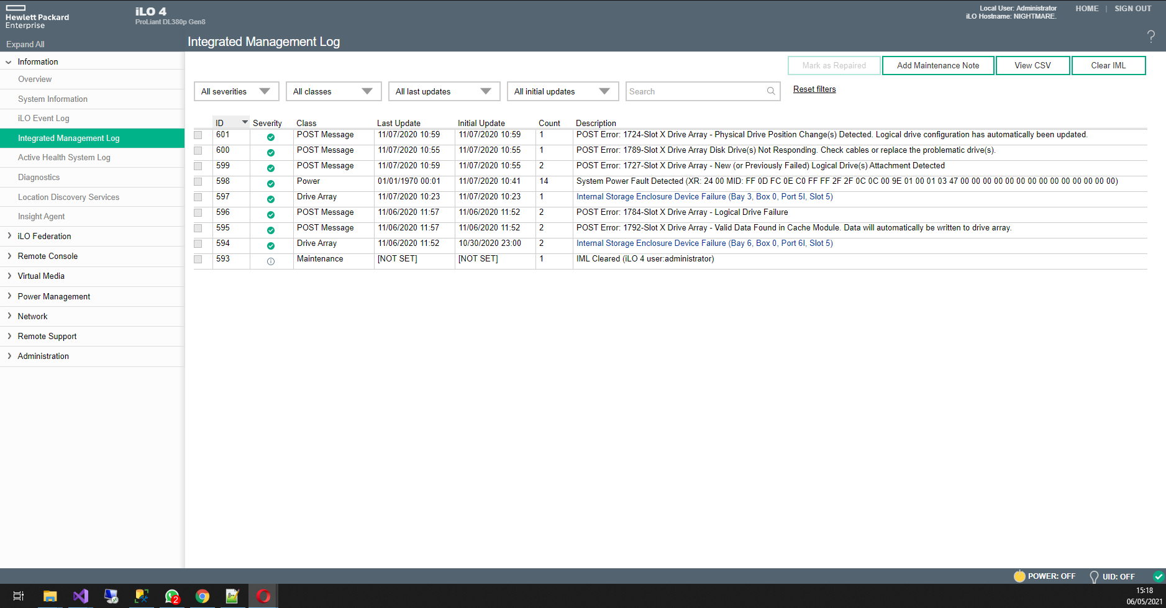Select checkbox for log entry 595
Image resolution: width=1166 pixels, height=608 pixels.
pyautogui.click(x=198, y=228)
